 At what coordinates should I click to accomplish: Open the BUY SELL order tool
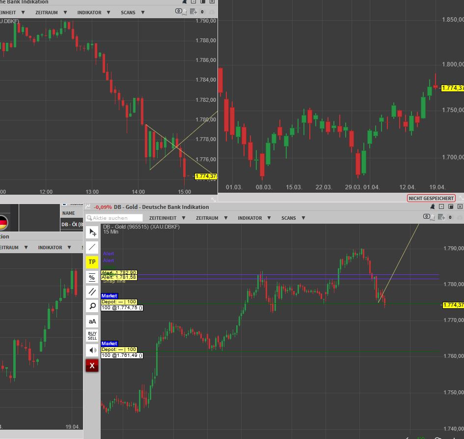92,336
